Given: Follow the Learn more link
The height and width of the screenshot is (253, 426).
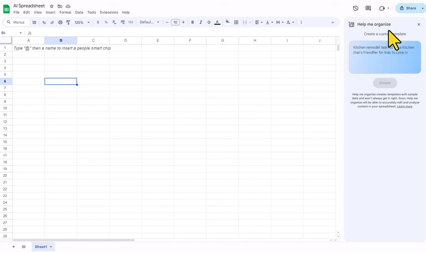Looking at the screenshot, I should pyautogui.click(x=404, y=106).
